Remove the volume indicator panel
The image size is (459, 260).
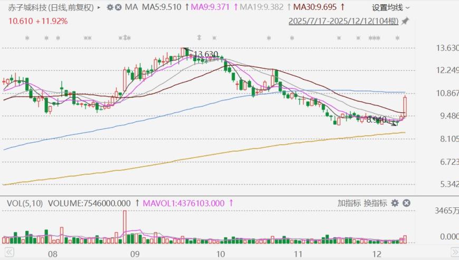406,203
